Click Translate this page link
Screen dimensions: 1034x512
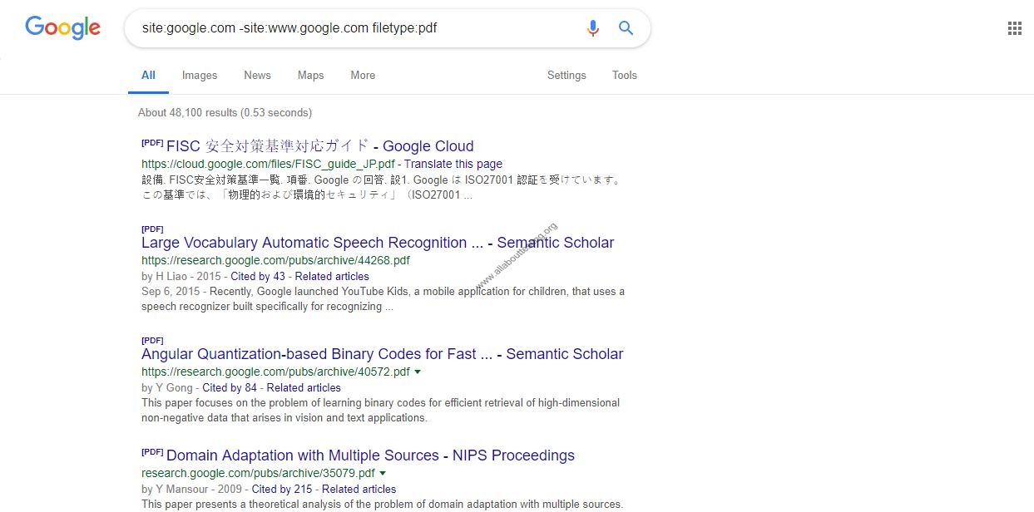[x=453, y=164]
